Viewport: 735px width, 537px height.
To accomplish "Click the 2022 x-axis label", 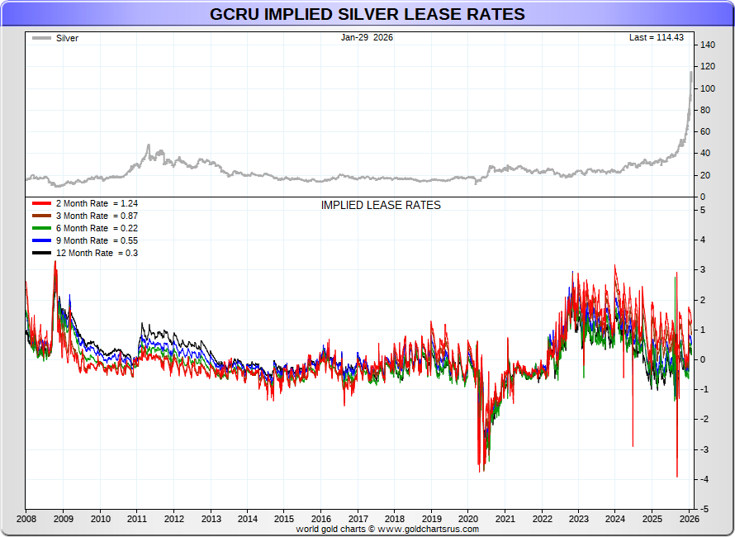I will click(543, 519).
